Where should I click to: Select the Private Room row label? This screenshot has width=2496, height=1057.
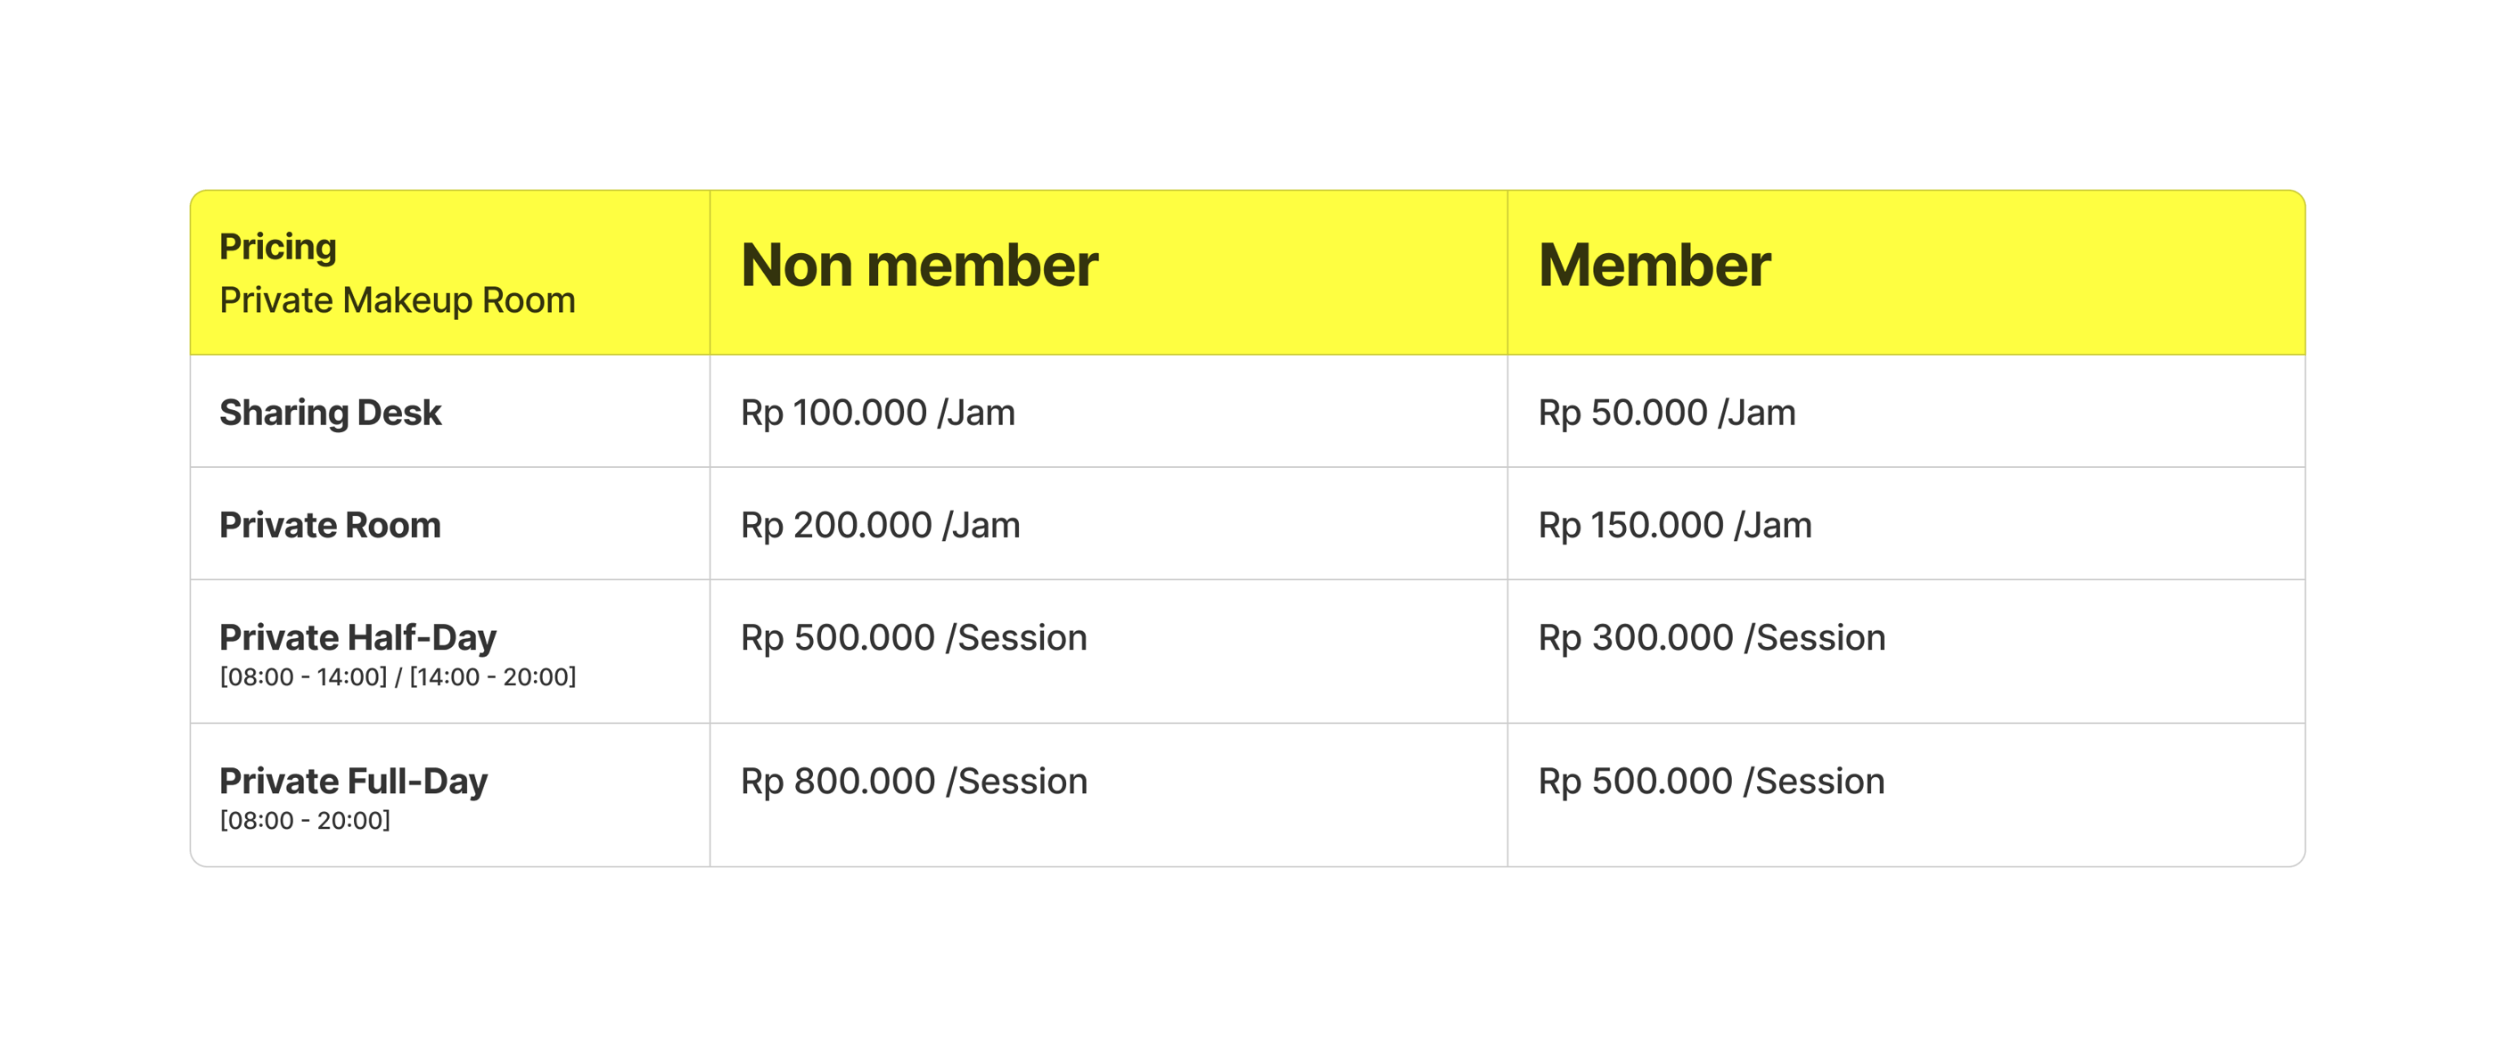331,525
